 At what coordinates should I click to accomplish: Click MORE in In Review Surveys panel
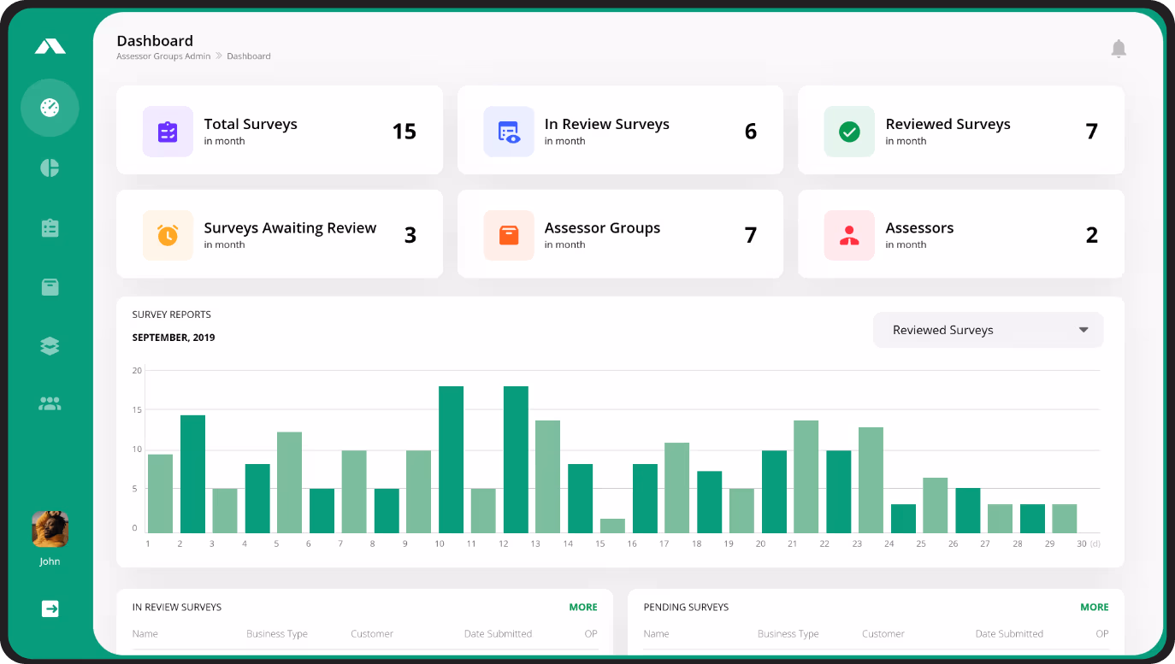pyautogui.click(x=582, y=607)
